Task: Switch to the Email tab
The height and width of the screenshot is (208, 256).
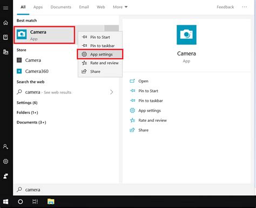Action: coord(84,7)
